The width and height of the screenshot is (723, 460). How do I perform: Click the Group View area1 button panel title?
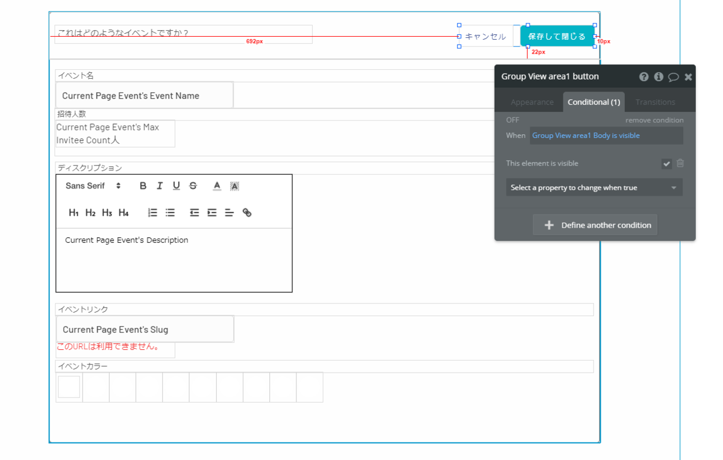click(550, 76)
